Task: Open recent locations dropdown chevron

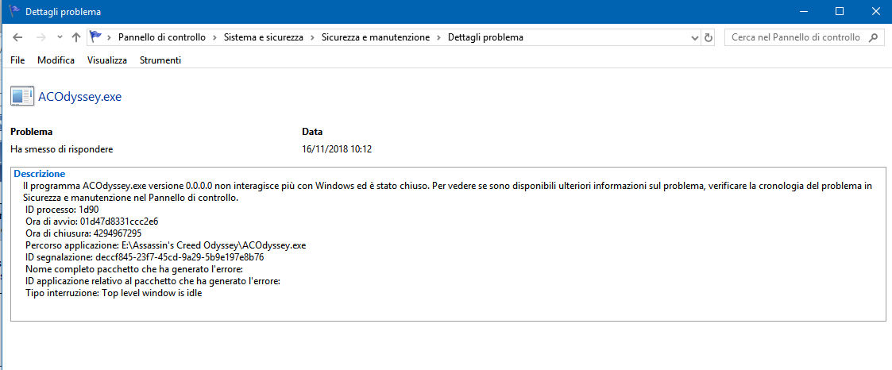Action: pos(60,37)
